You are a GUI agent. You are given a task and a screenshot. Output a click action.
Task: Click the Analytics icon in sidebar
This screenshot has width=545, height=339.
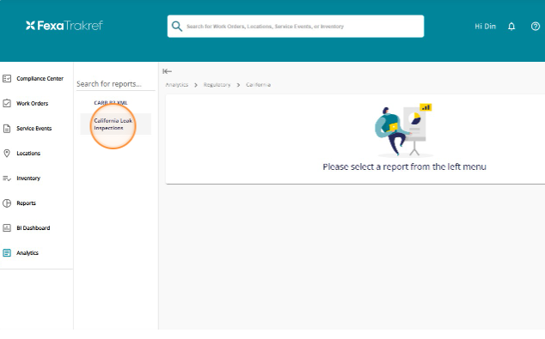(7, 253)
